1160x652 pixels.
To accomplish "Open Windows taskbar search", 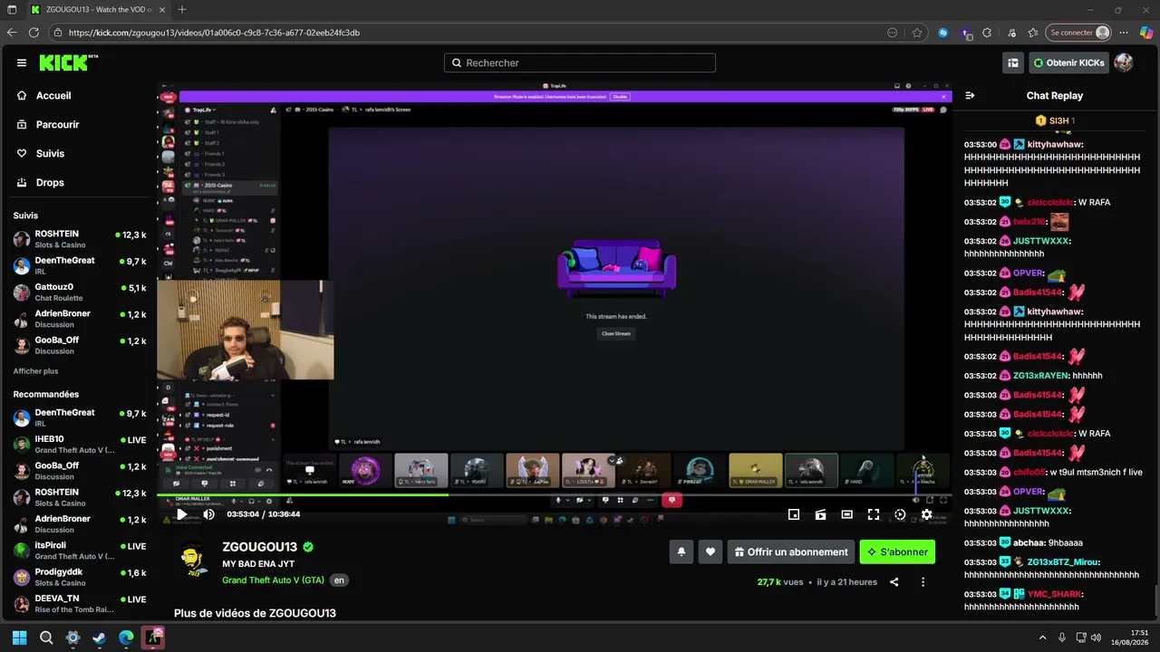I will 46,638.
